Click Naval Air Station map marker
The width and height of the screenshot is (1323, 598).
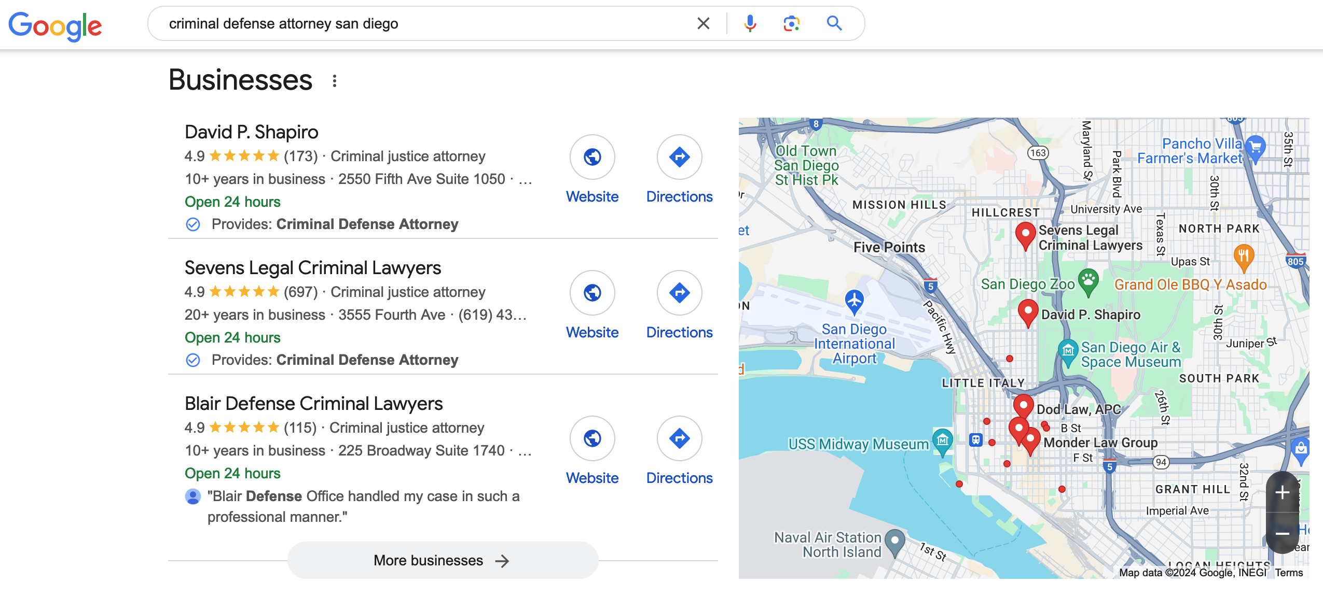pos(894,543)
